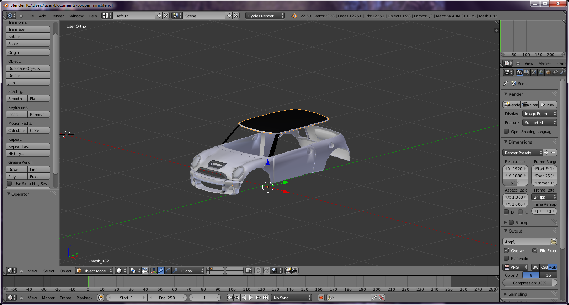Click the lock camera and layers icon
569x305 pixels.
249,271
